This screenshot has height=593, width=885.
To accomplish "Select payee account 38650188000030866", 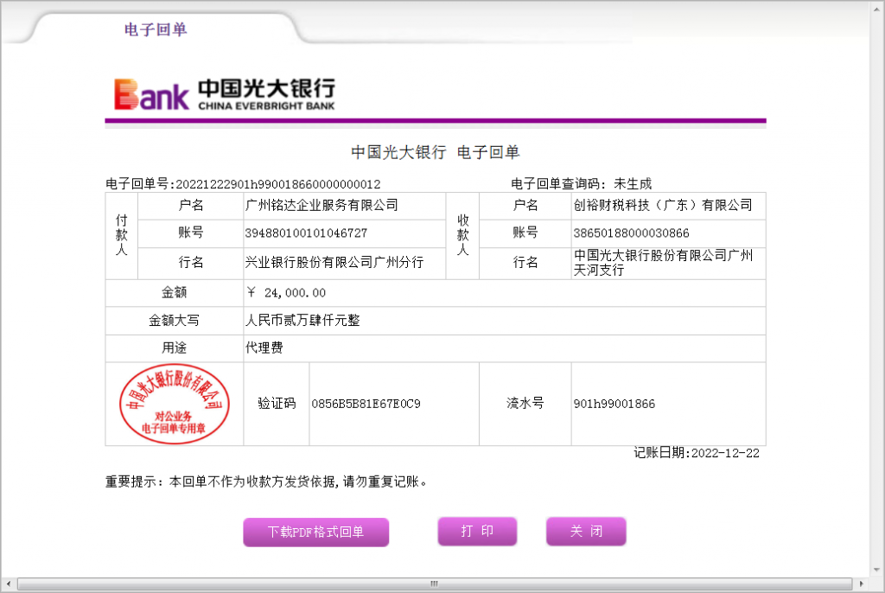I will [x=631, y=233].
